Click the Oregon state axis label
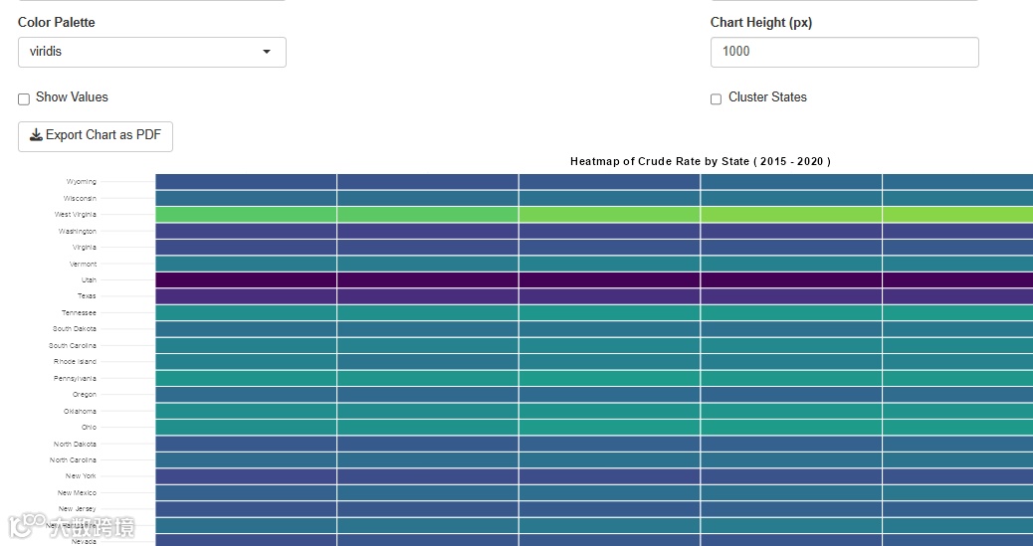 (85, 395)
